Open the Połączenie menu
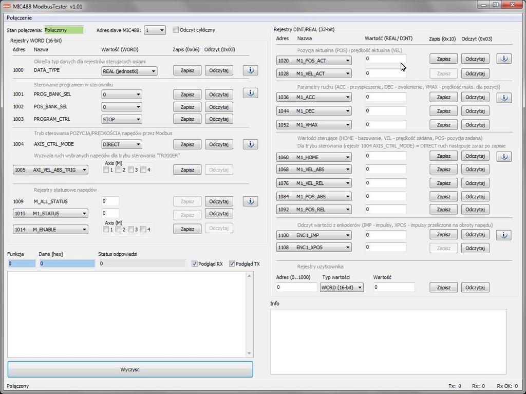This screenshot has height=394, width=526. (19, 18)
